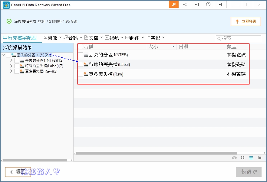
Task: Filter by 圖像 file type
Action: 50,38
